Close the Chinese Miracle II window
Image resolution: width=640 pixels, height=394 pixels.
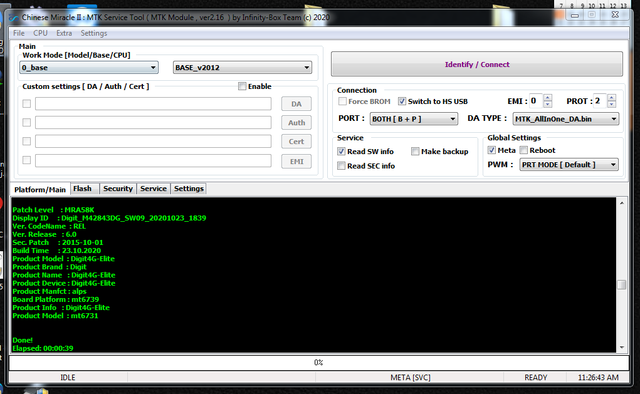point(615,15)
